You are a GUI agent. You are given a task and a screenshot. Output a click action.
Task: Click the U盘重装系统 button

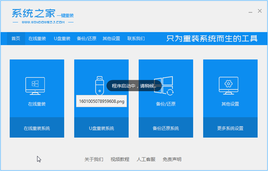point(101,127)
